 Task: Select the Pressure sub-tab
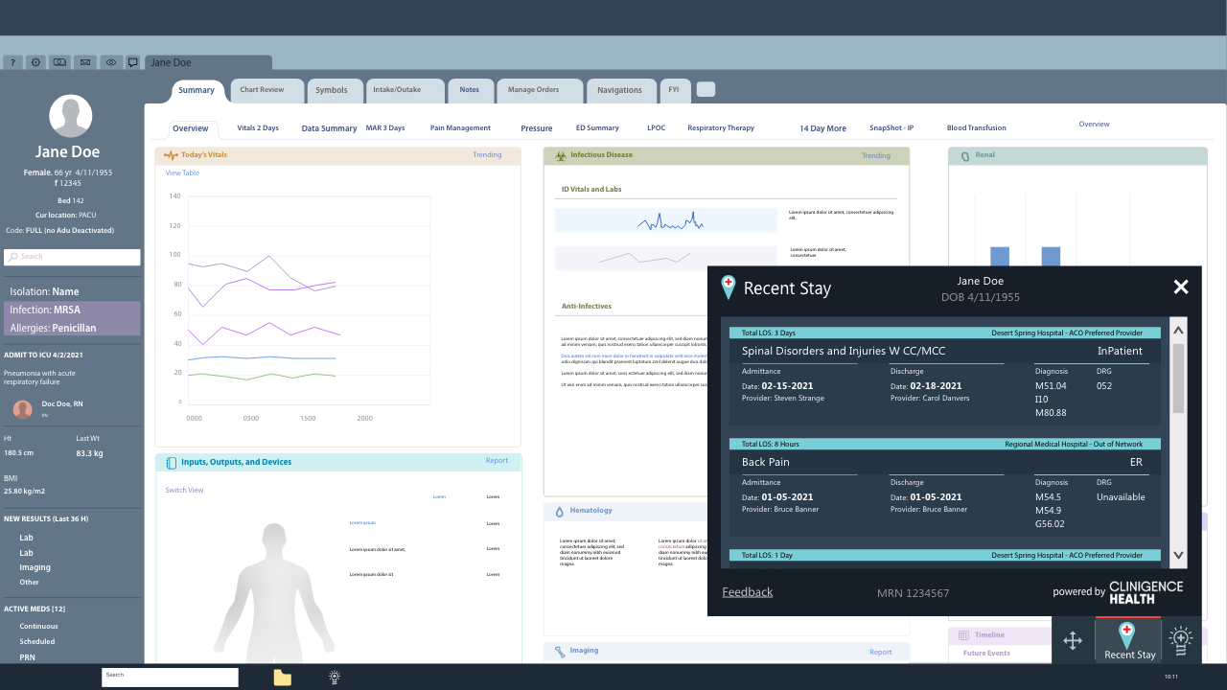537,128
